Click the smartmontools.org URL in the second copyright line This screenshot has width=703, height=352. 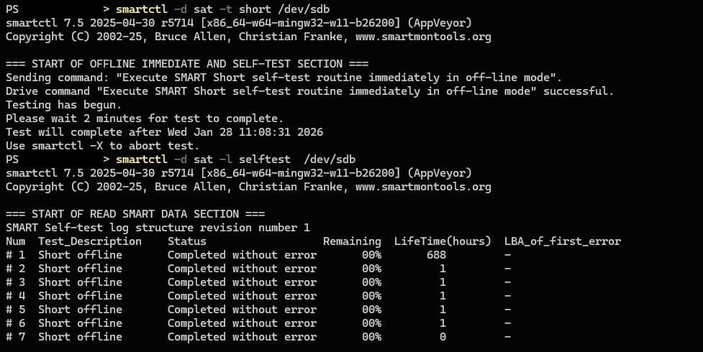click(x=423, y=187)
